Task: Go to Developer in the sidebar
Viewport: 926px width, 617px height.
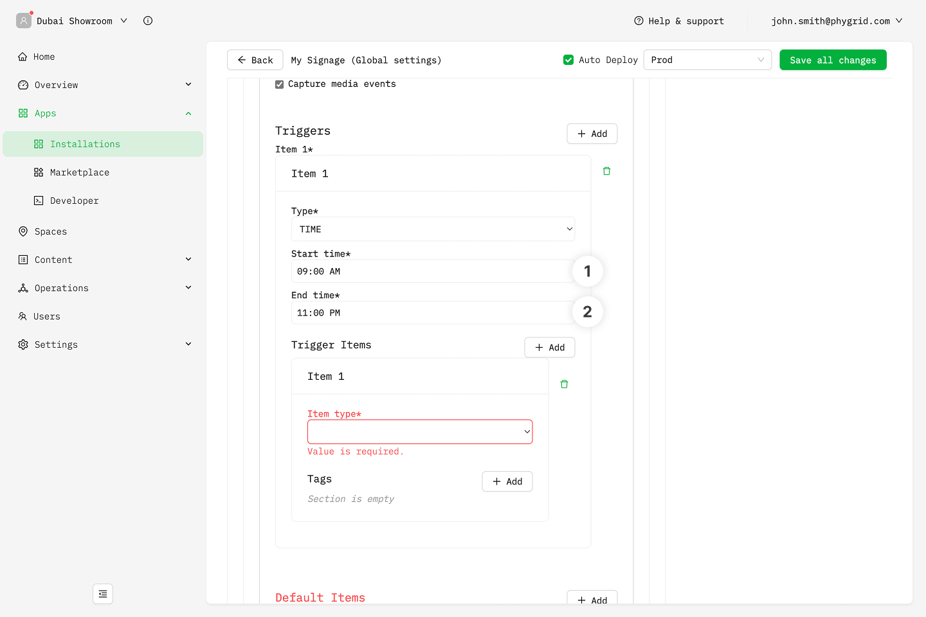Action: point(75,201)
